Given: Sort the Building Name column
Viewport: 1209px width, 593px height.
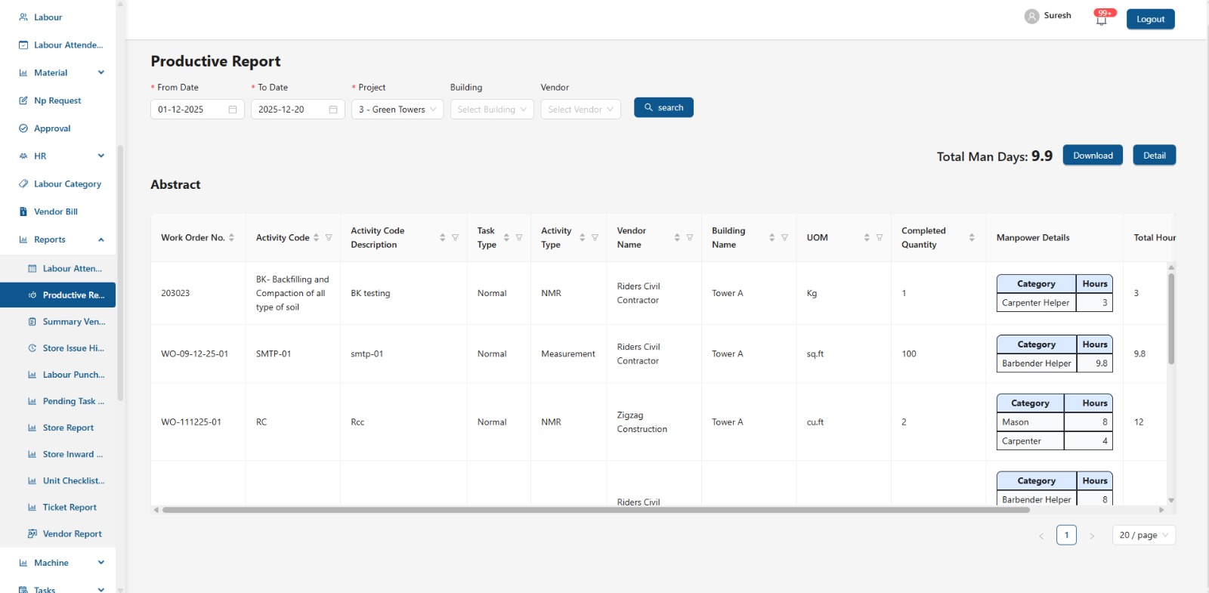Looking at the screenshot, I should (771, 237).
